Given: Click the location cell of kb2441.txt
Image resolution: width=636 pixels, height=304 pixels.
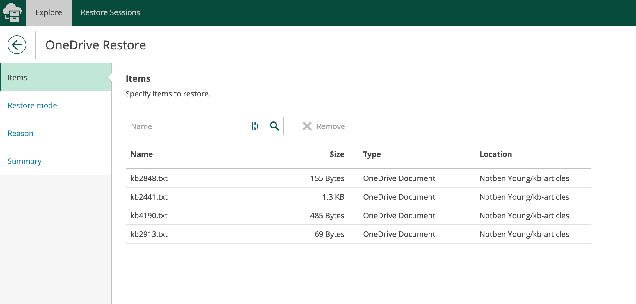Looking at the screenshot, I should tap(524, 197).
